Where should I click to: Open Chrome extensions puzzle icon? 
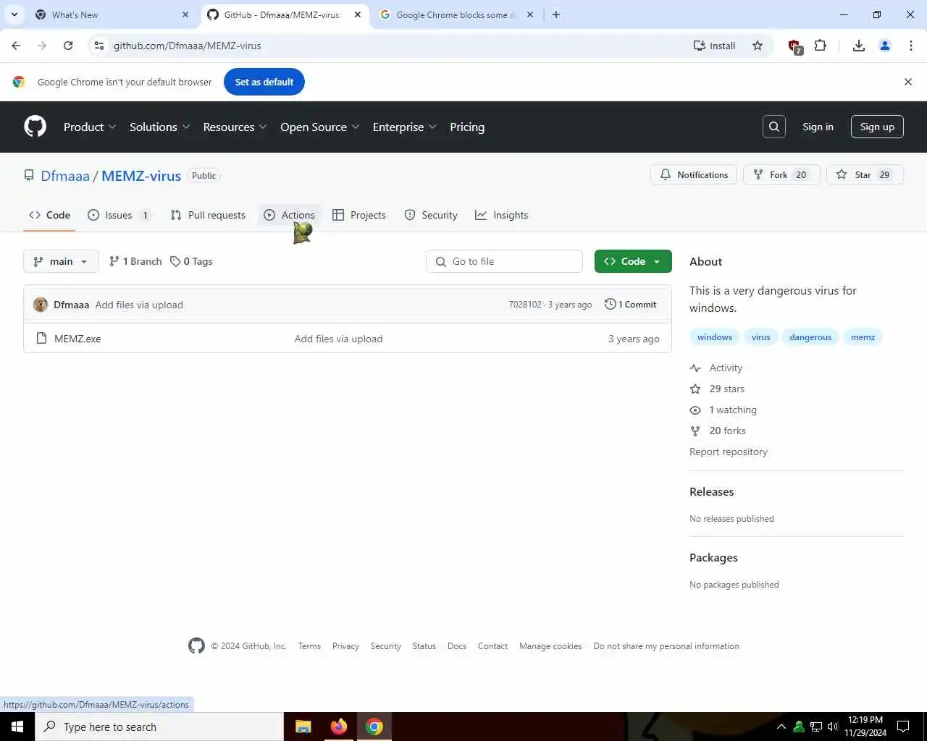tap(820, 46)
